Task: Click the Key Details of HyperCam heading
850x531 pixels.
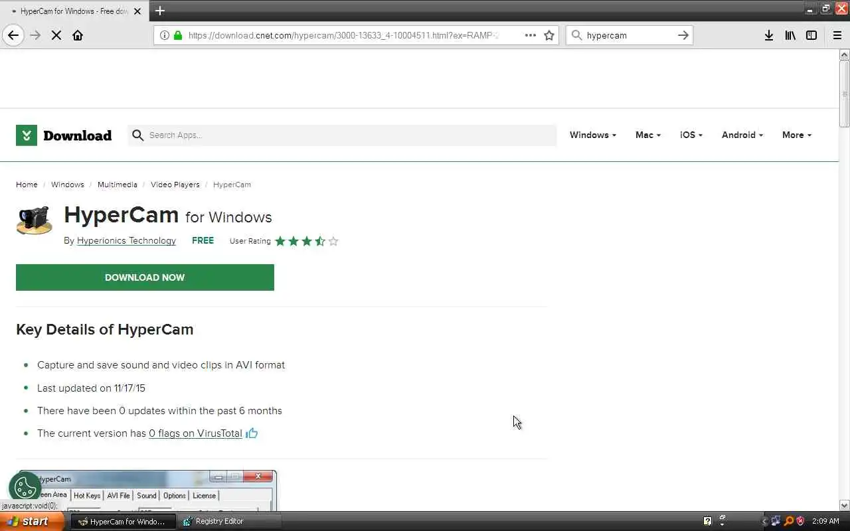Action: [x=105, y=329]
